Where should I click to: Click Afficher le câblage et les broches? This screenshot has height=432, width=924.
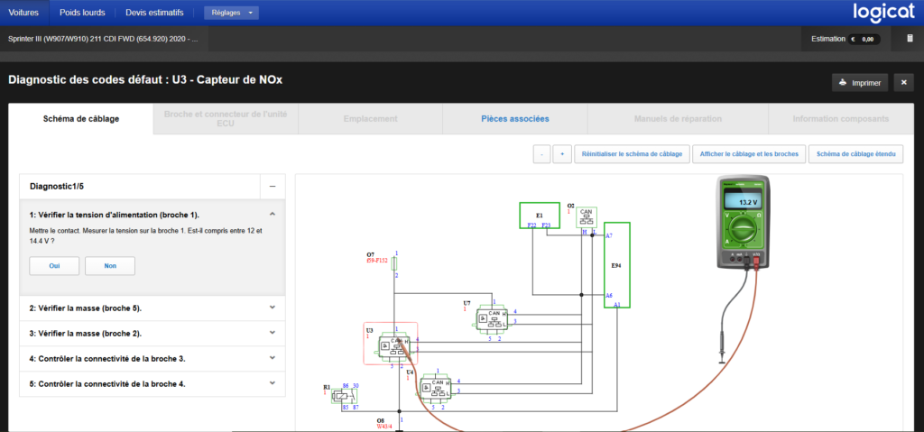click(x=749, y=154)
